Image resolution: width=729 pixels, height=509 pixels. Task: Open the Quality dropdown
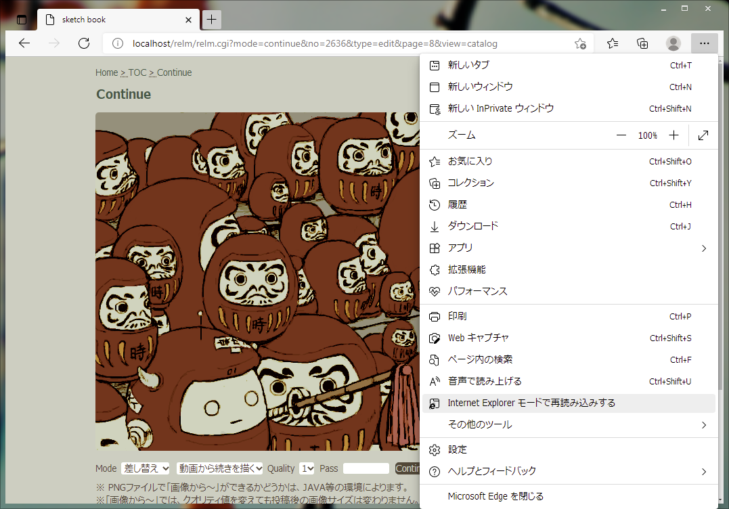tap(307, 468)
